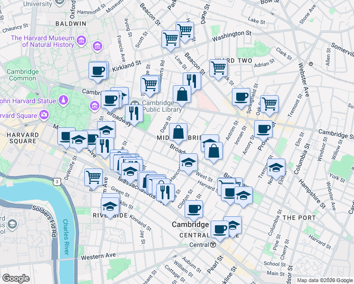Click the shopping bag marker above Cambridge Public Library
Image resolution: width=354 pixels, height=284 pixels.
coord(182,95)
